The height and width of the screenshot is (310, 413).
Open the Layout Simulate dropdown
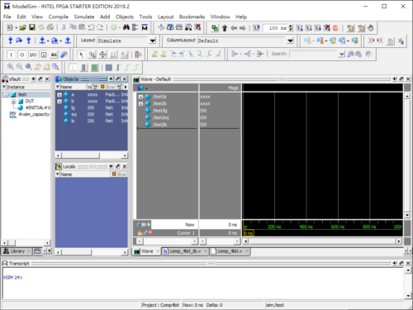[x=152, y=41]
